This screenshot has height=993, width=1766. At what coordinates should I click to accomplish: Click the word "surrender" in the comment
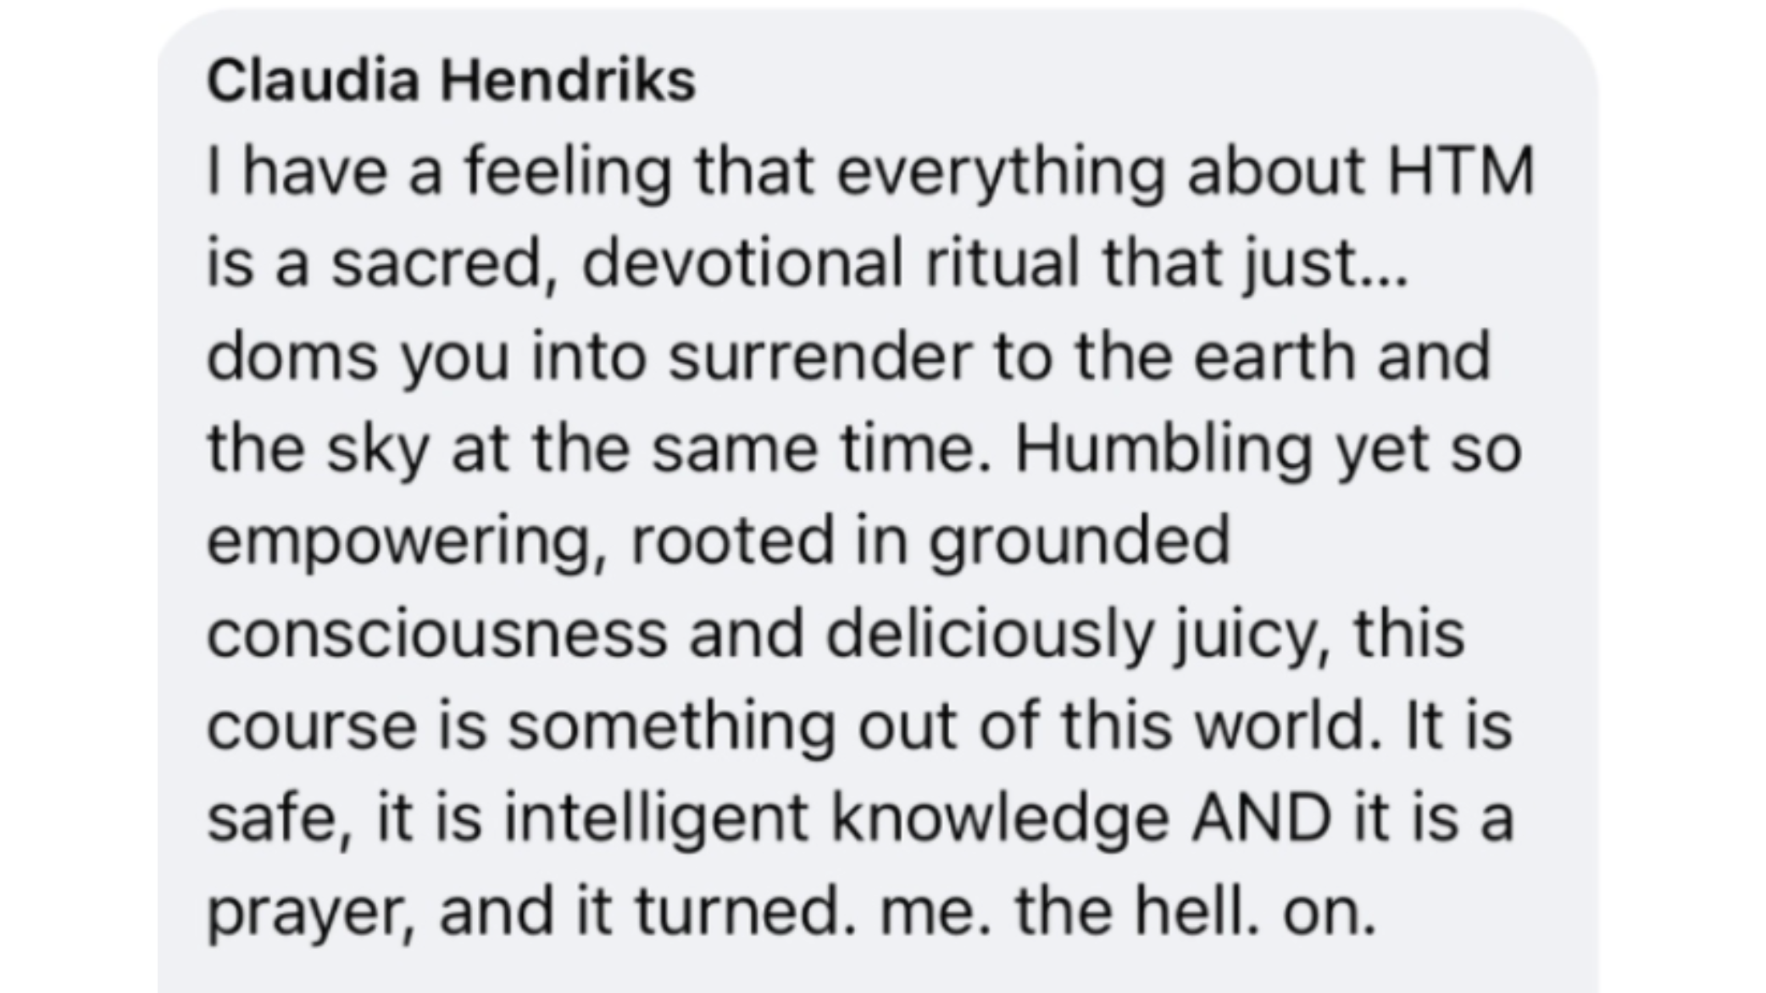click(819, 355)
